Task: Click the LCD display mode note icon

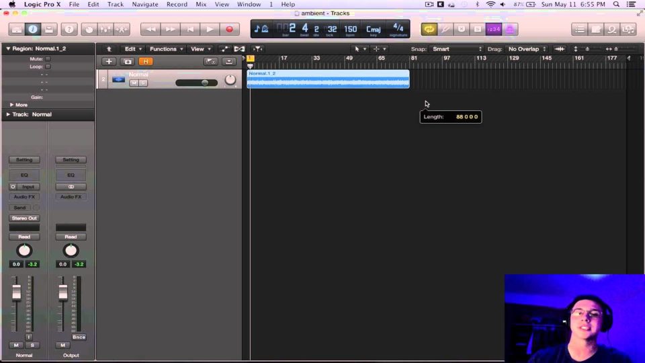Action: tap(261, 29)
